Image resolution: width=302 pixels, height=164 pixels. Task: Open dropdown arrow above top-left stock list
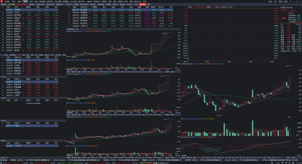2,7
